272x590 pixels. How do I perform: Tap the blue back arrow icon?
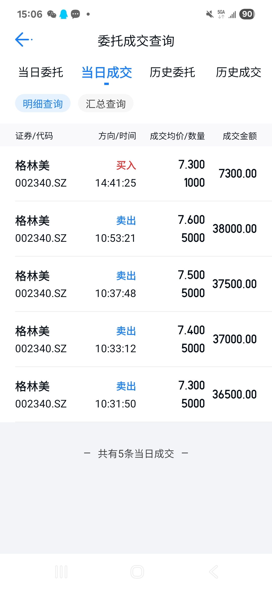coord(23,40)
